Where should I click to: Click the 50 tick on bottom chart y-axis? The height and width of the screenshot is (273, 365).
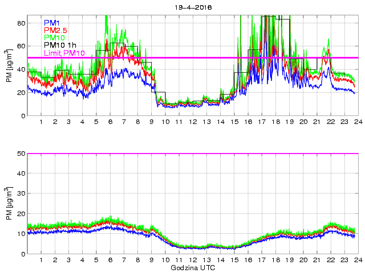pyautogui.click(x=20, y=154)
